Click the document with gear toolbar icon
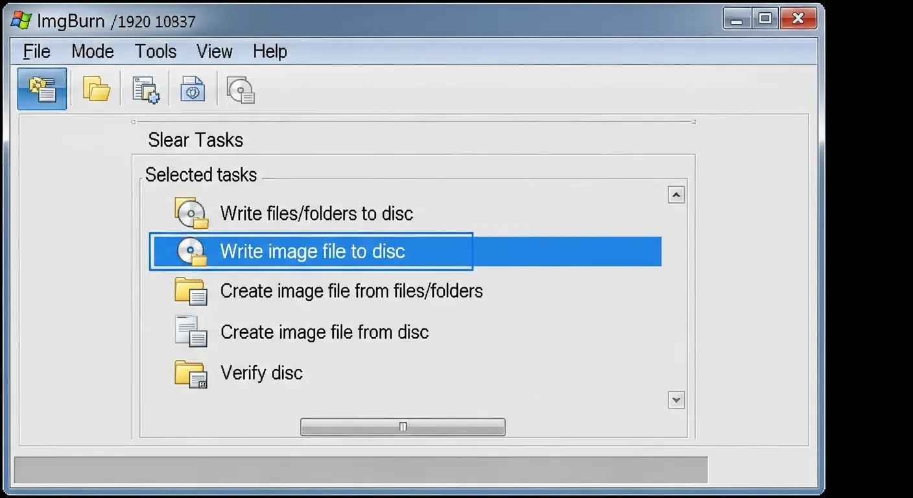This screenshot has width=913, height=498. coord(145,89)
